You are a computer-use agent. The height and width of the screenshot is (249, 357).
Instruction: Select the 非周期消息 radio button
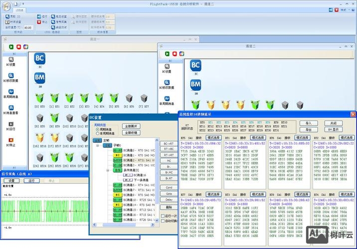(x=97, y=133)
